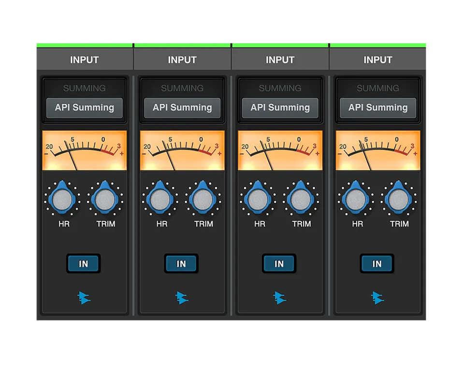Click the SUMMING label on the second channel

pyautogui.click(x=182, y=88)
